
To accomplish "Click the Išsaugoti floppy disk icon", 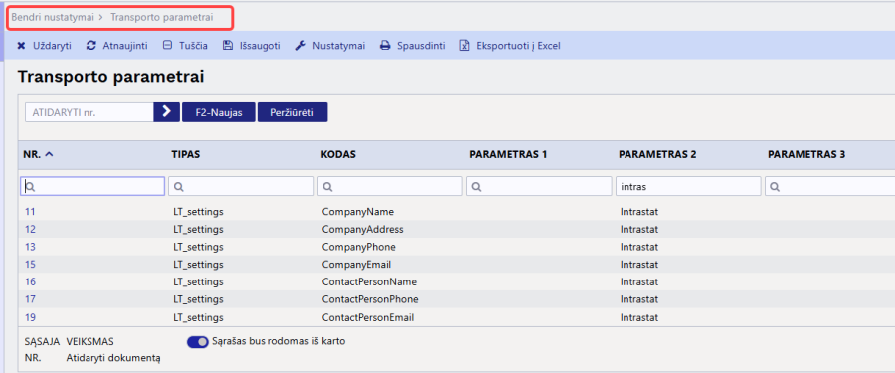I will pos(228,46).
